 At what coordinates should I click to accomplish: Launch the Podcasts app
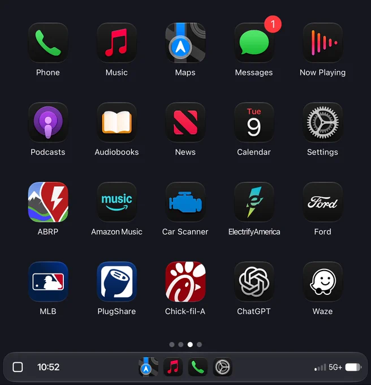click(48, 122)
